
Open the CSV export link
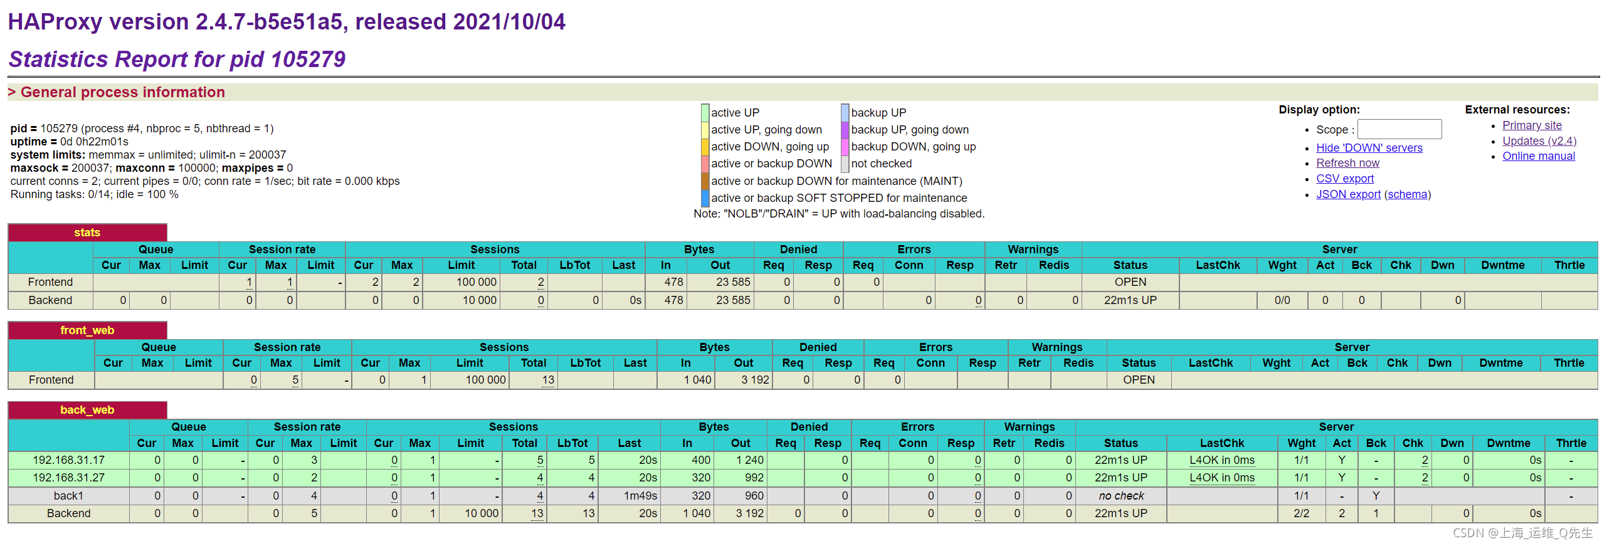1344,179
